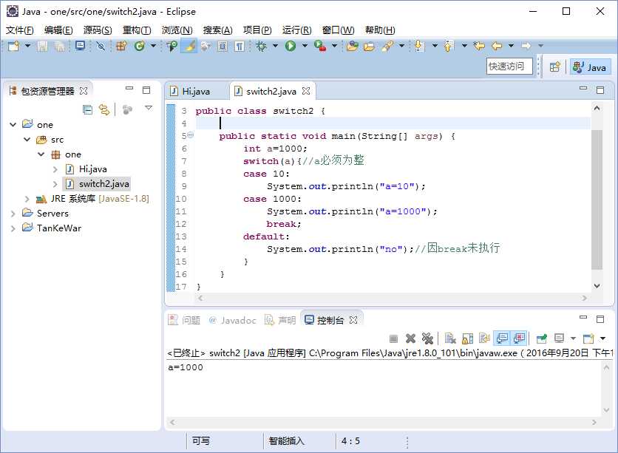Switch to the 问题 tab
618x453 pixels.
pyautogui.click(x=184, y=320)
